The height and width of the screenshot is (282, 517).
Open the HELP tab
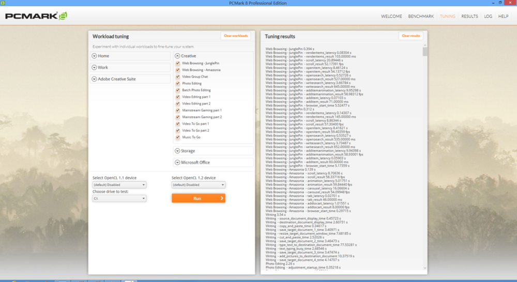503,16
